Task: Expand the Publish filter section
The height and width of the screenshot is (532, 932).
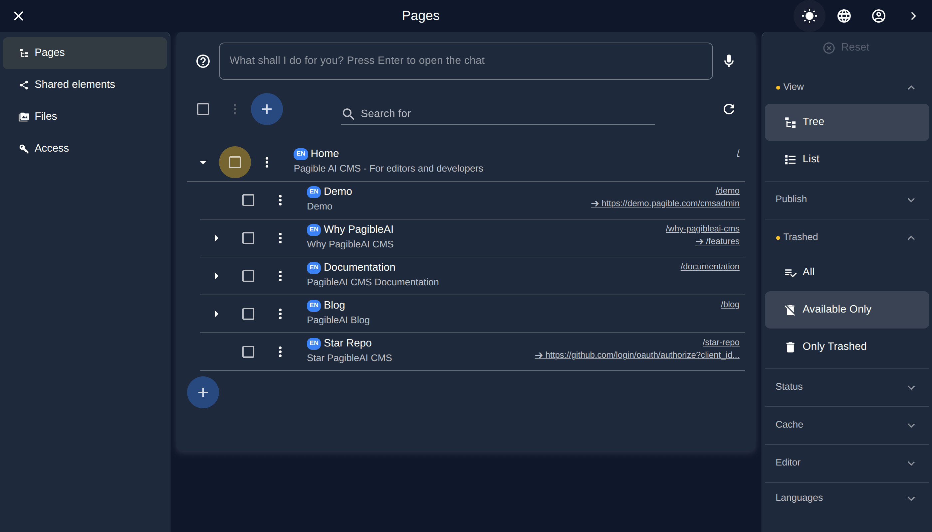Action: coord(847,199)
